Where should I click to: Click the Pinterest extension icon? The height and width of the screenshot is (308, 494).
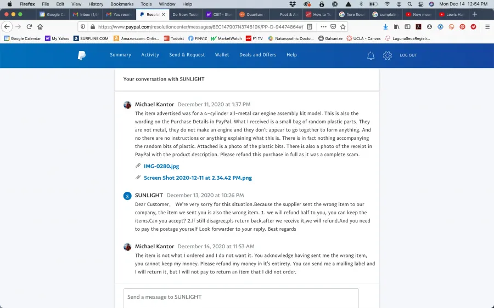462,27
